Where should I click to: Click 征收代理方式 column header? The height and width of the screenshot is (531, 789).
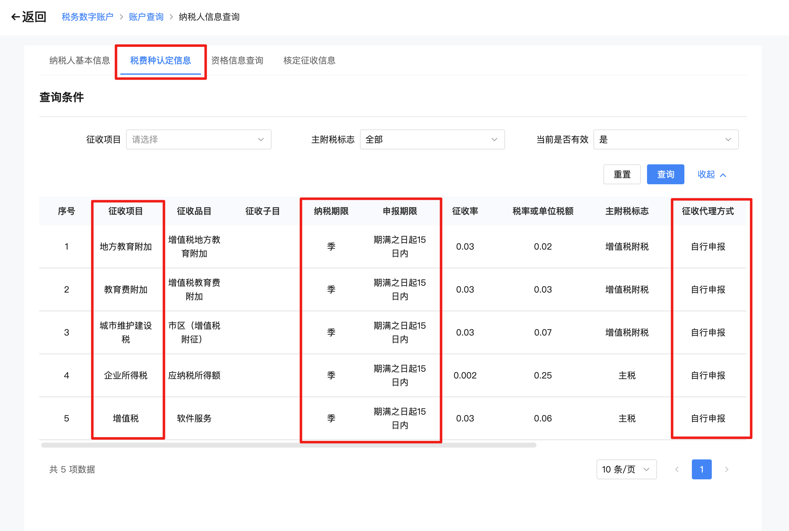click(708, 211)
